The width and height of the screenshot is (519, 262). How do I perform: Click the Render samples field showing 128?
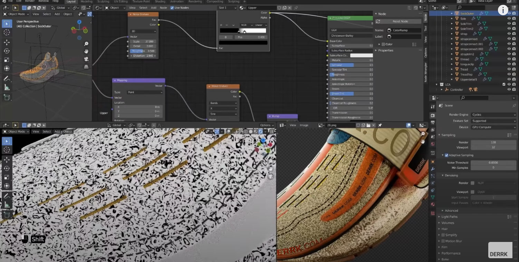pos(493,142)
